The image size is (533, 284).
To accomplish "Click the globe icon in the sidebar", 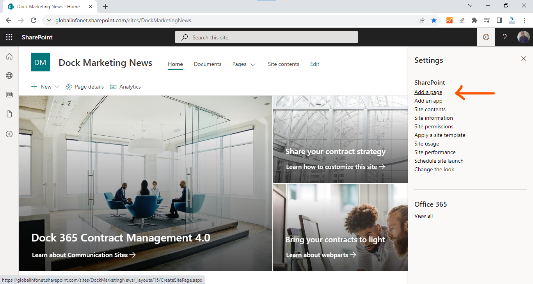I will pyautogui.click(x=9, y=75).
